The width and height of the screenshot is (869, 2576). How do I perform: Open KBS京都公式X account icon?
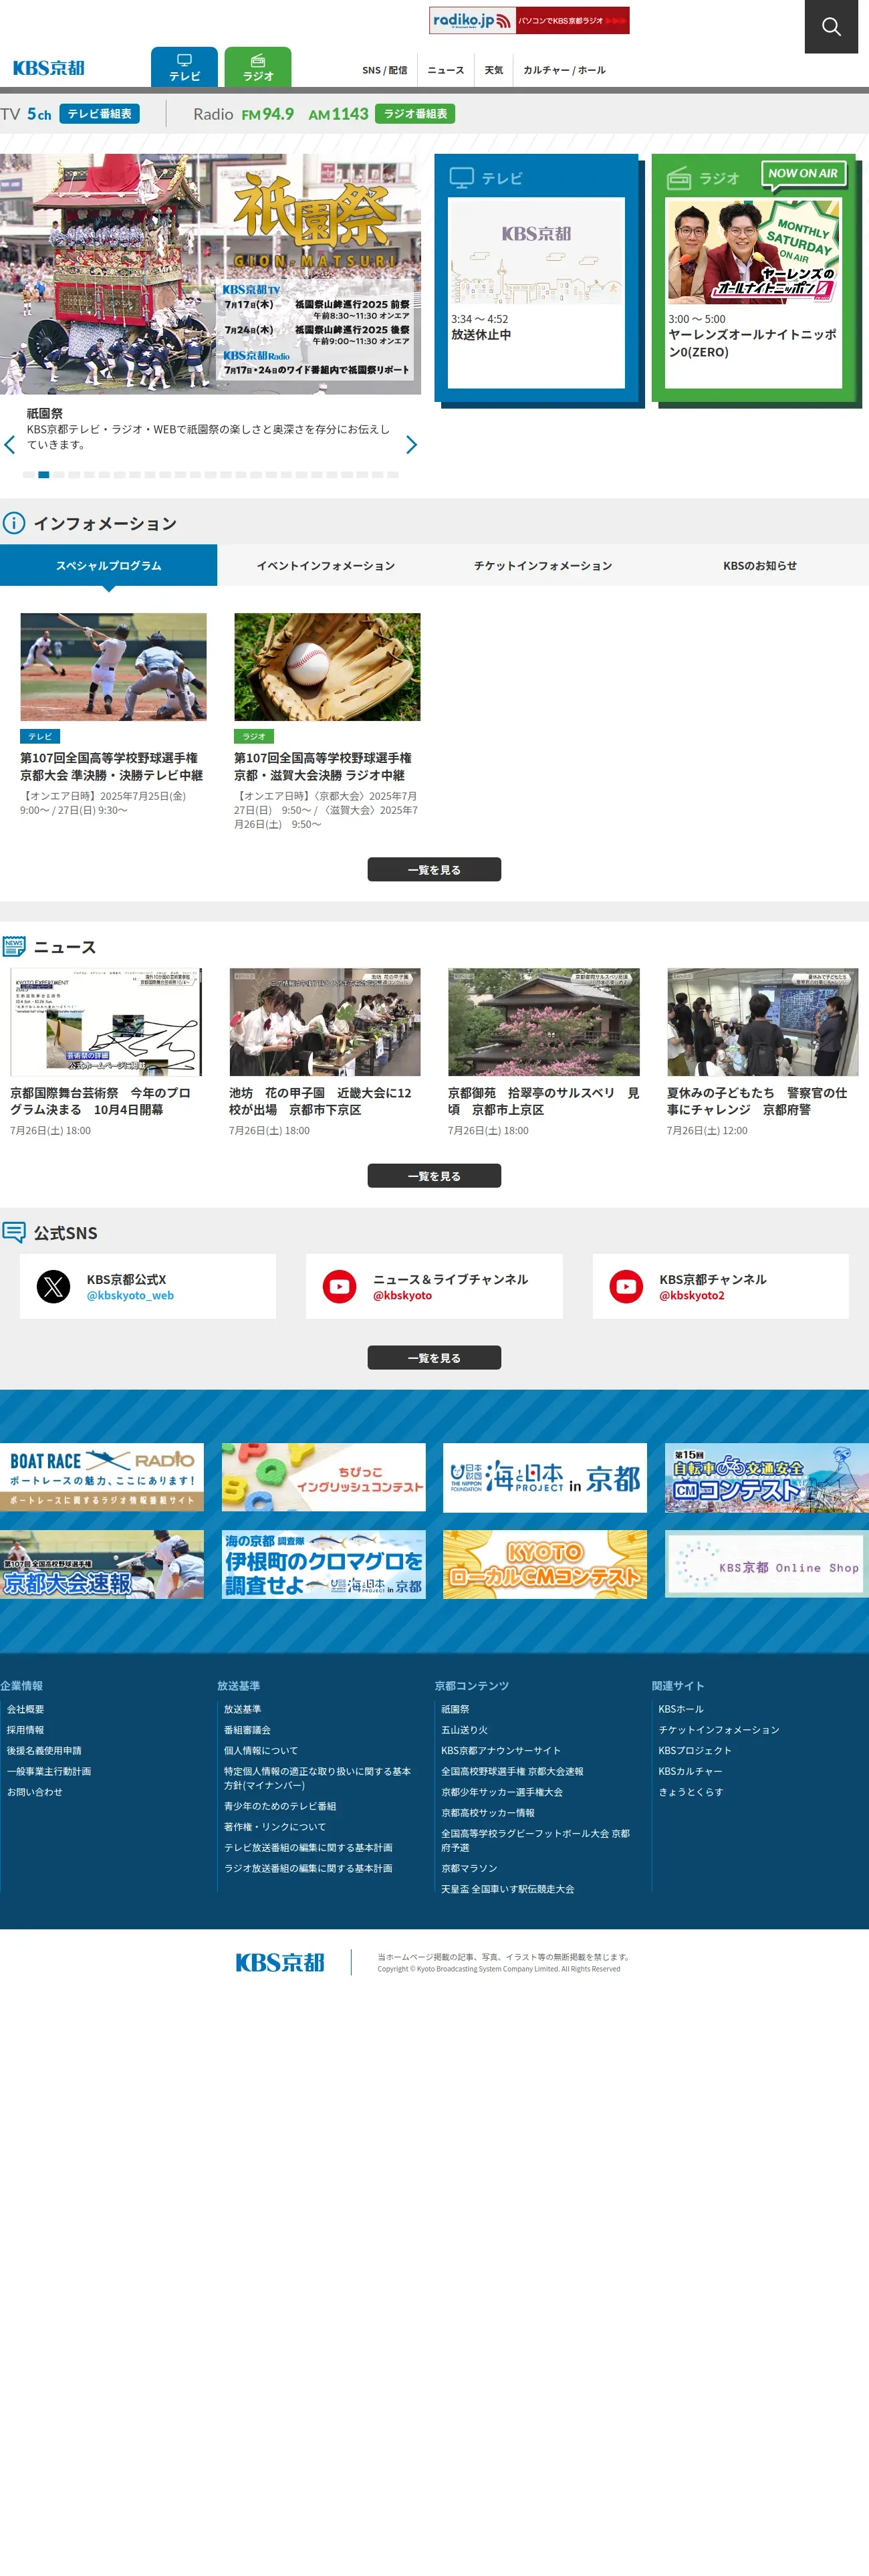54,1286
